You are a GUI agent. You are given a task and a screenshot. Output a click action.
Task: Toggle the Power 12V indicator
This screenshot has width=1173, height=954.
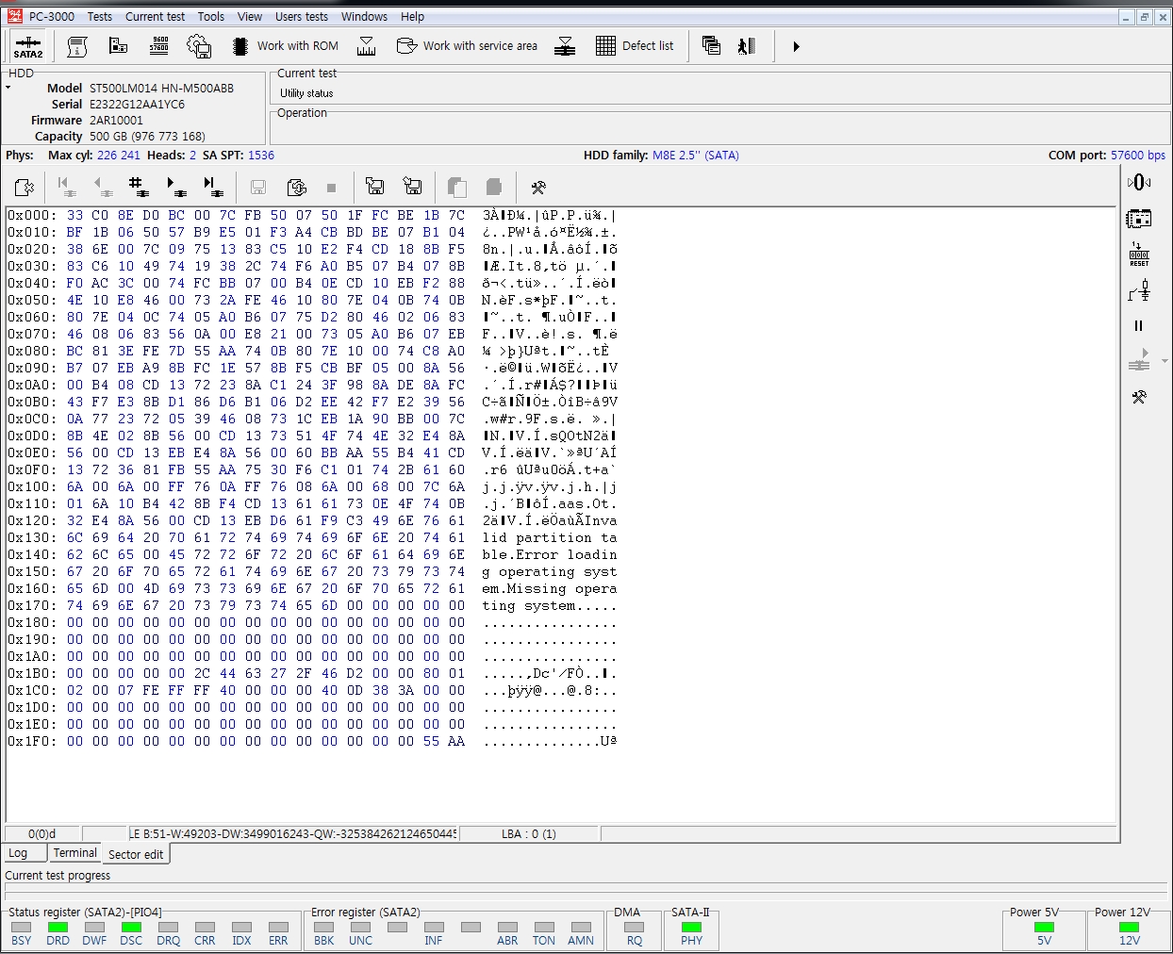[x=1129, y=928]
